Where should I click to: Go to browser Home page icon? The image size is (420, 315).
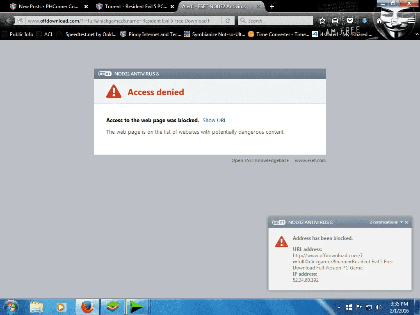pyautogui.click(x=379, y=21)
